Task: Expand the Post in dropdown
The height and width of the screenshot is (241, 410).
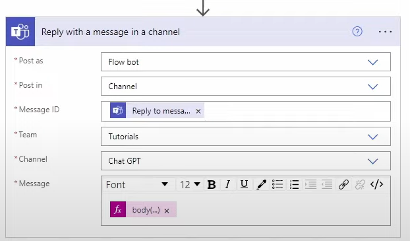Action: click(x=372, y=86)
